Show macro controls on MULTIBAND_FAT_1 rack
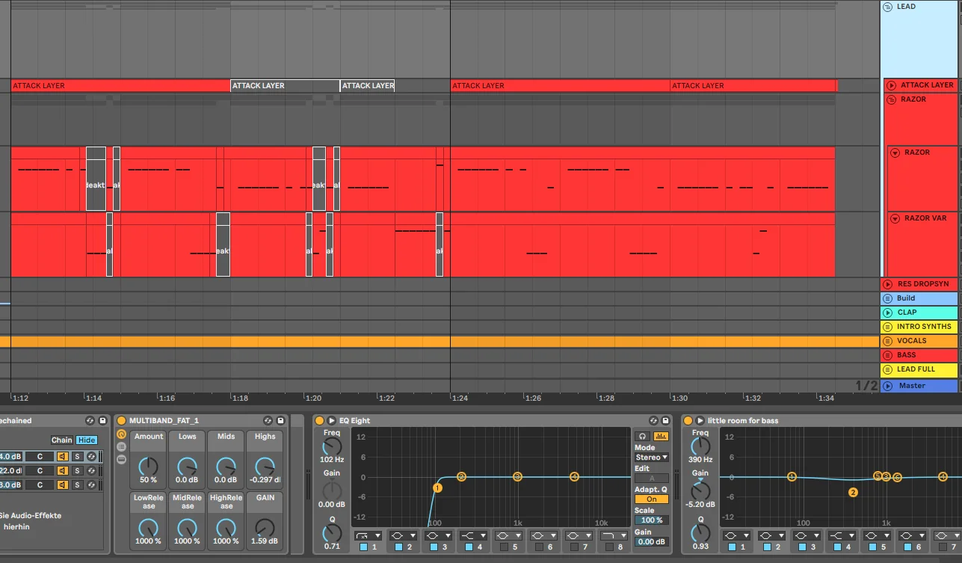The width and height of the screenshot is (962, 563). tap(121, 434)
